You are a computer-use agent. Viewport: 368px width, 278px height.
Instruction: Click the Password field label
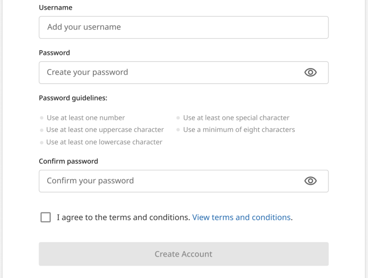[54, 53]
